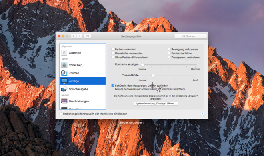Click the Allgemein sidebar icon
264x156 pixels.
(64, 53)
